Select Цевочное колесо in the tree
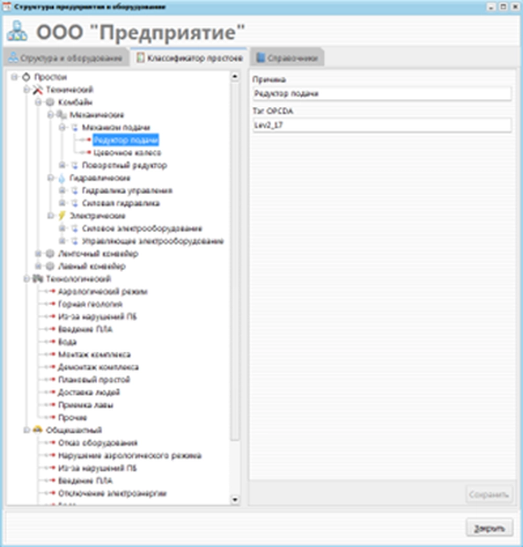The height and width of the screenshot is (547, 523). coord(127,153)
